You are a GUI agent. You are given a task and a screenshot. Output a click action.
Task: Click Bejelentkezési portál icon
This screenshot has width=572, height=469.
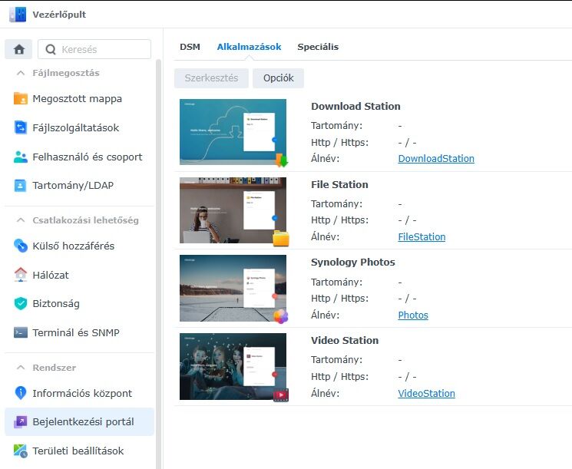pos(21,422)
